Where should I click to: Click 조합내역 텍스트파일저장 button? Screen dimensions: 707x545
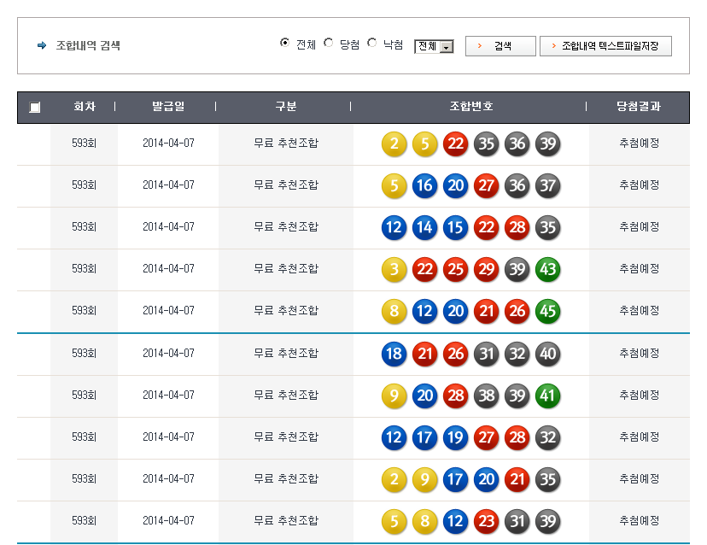(605, 46)
